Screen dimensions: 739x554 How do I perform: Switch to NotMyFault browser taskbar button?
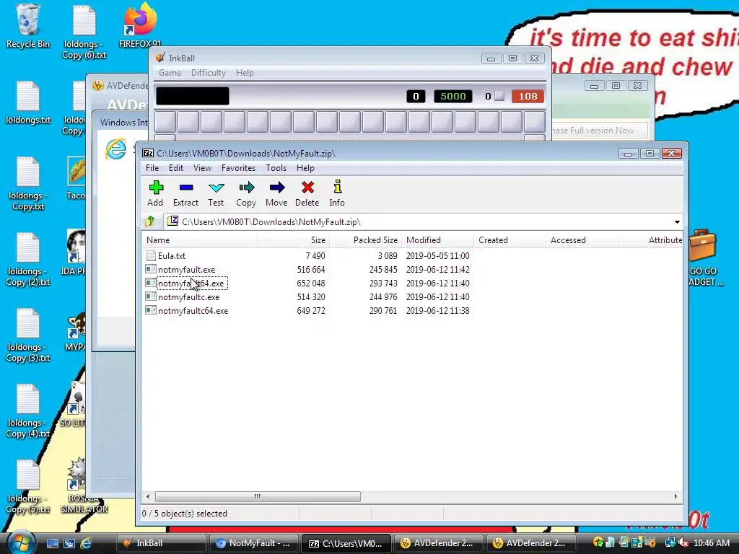(253, 543)
